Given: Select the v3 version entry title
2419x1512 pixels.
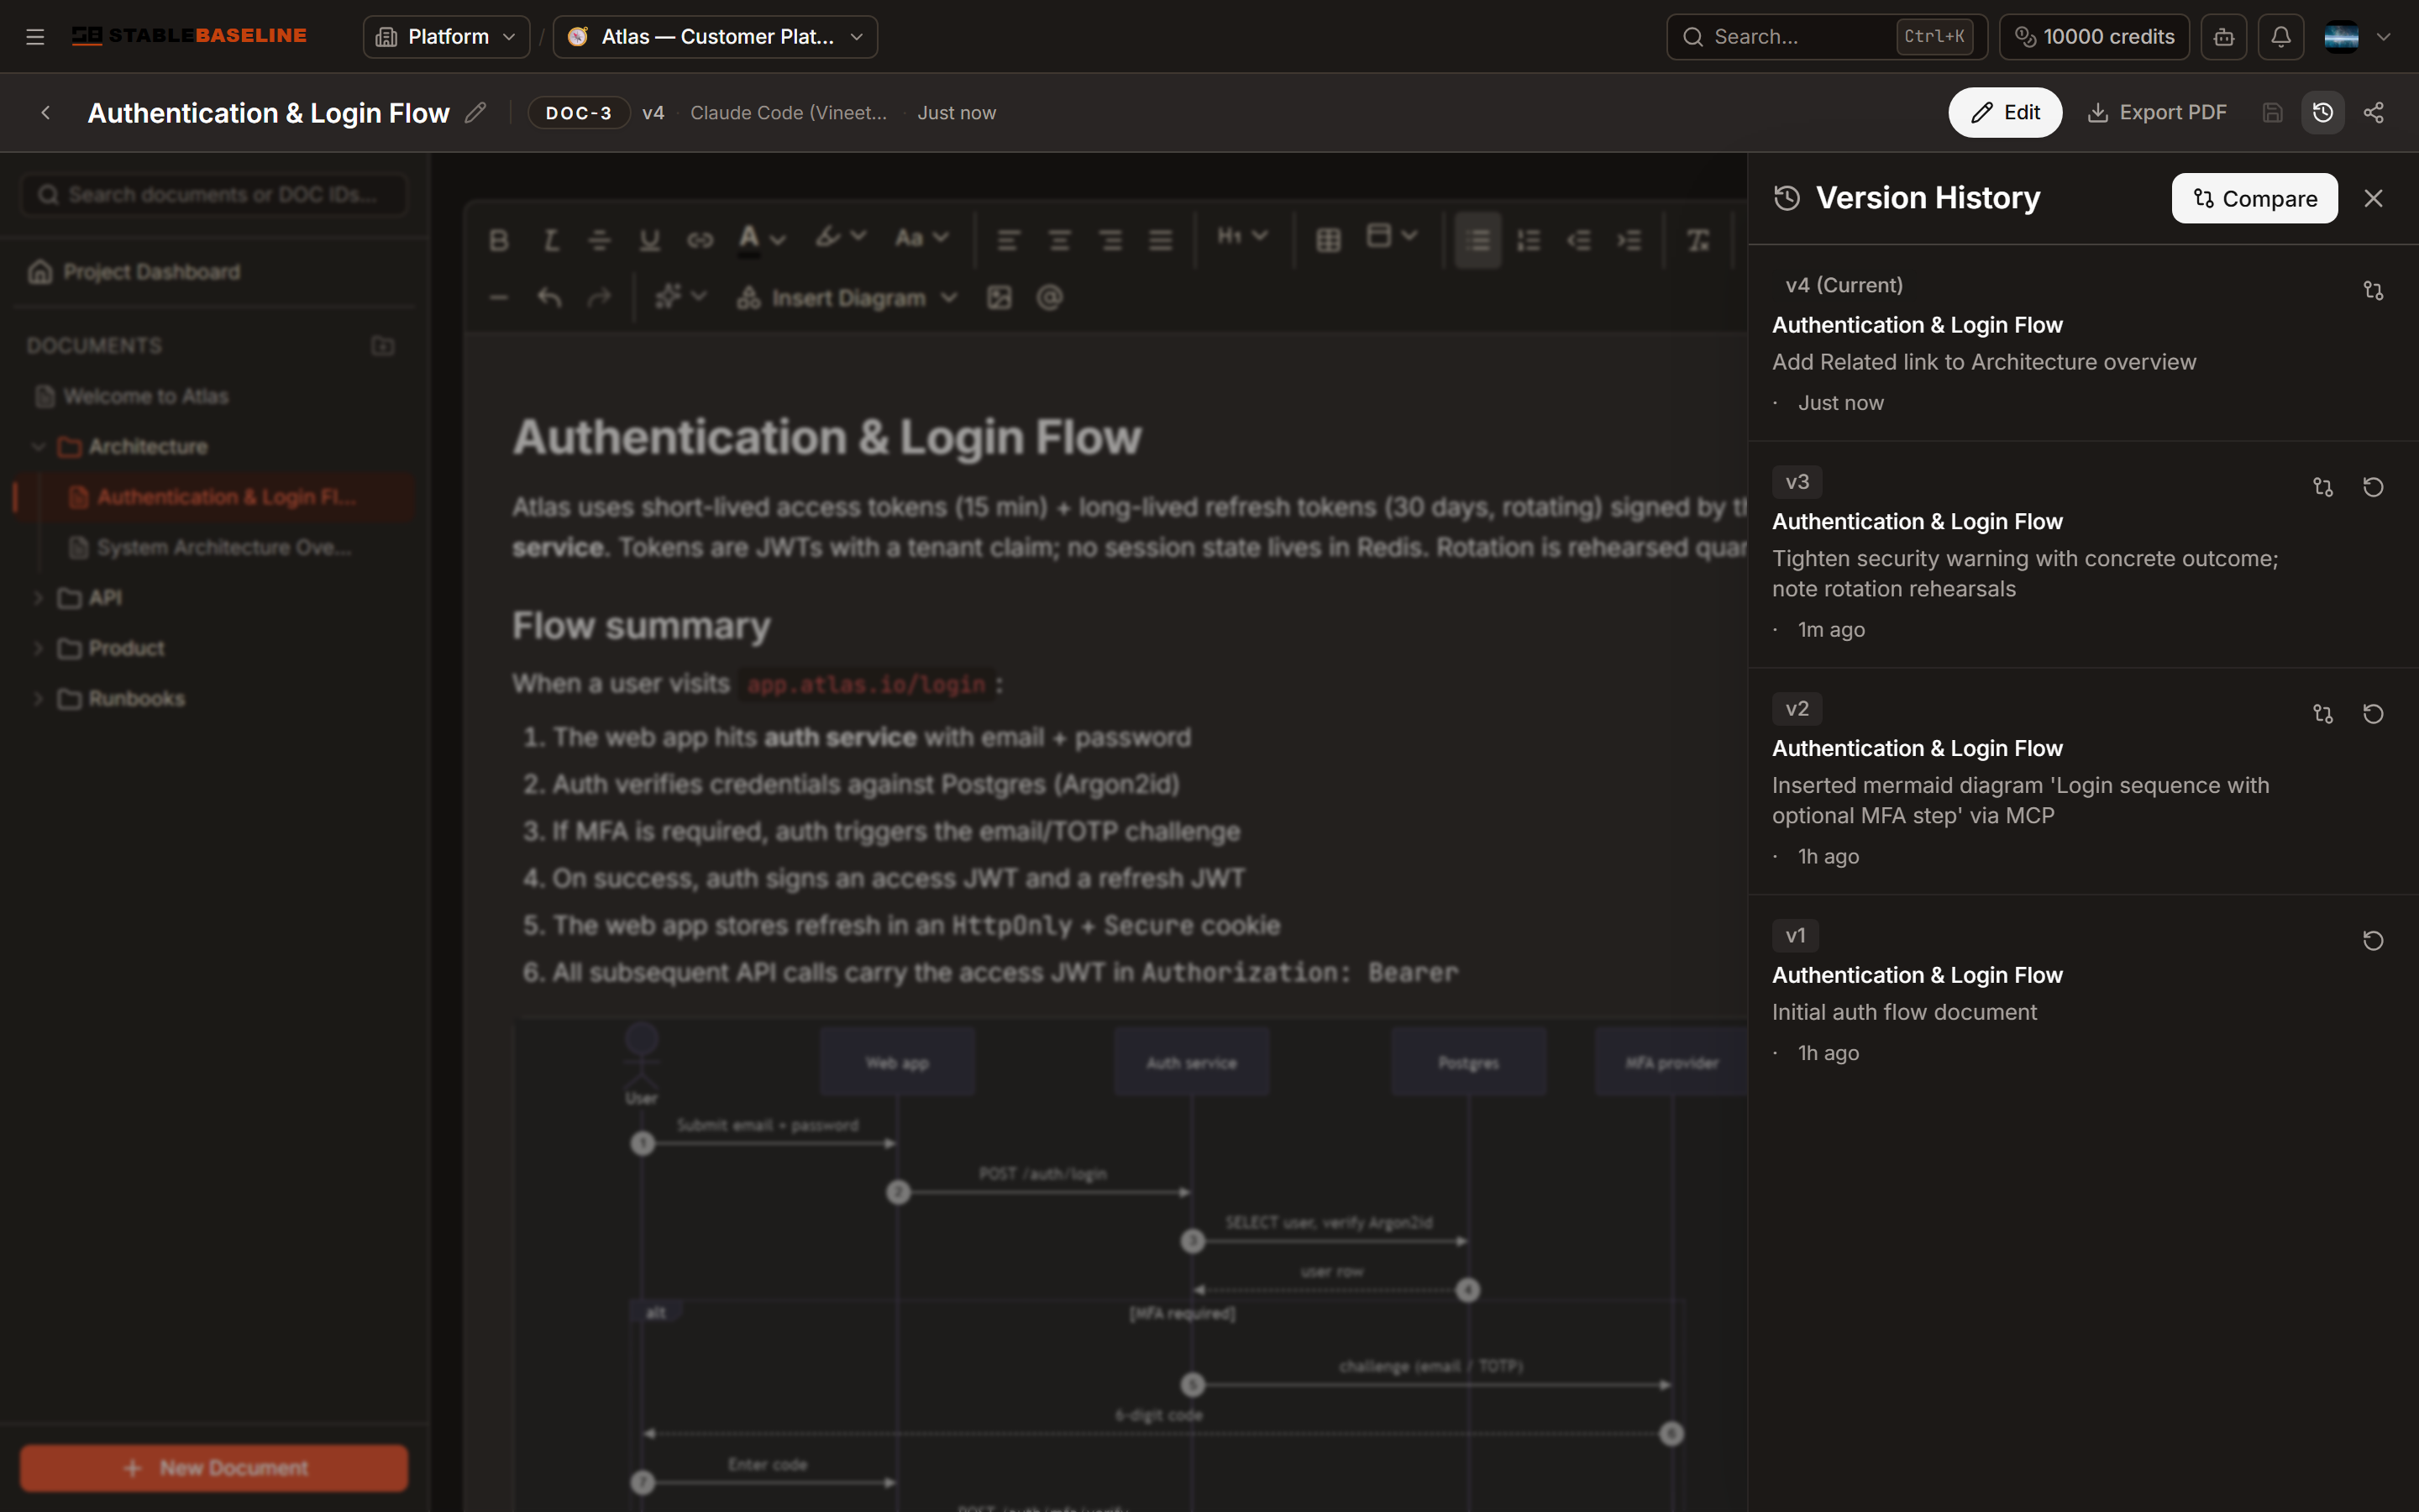Looking at the screenshot, I should [x=1918, y=522].
